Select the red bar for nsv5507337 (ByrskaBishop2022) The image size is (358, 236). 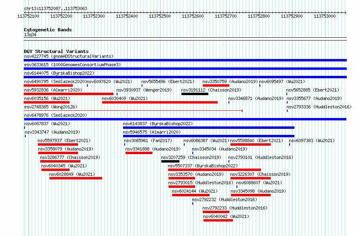(x=214, y=170)
